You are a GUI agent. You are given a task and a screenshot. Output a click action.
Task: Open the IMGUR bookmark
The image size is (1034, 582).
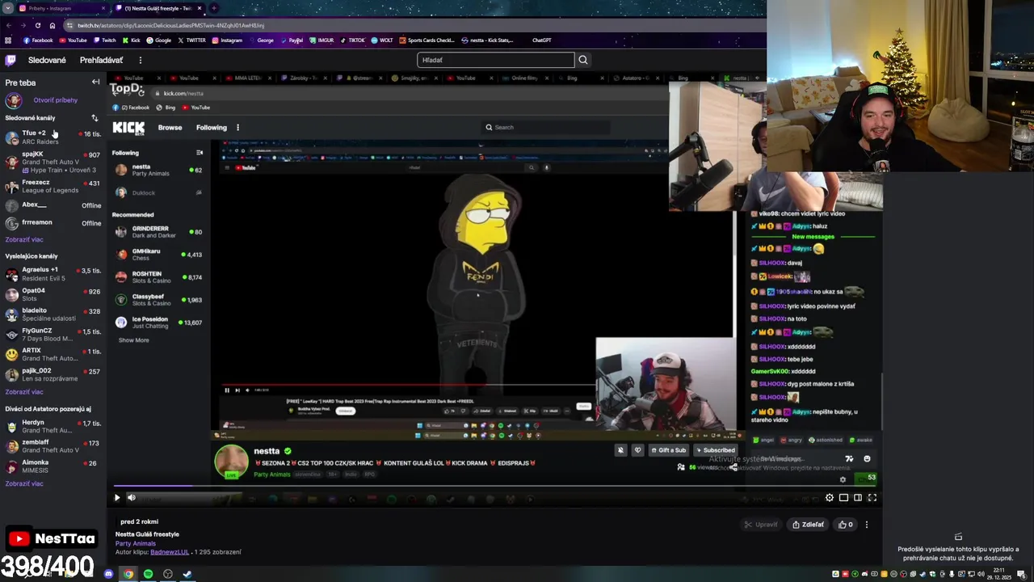[x=322, y=40]
